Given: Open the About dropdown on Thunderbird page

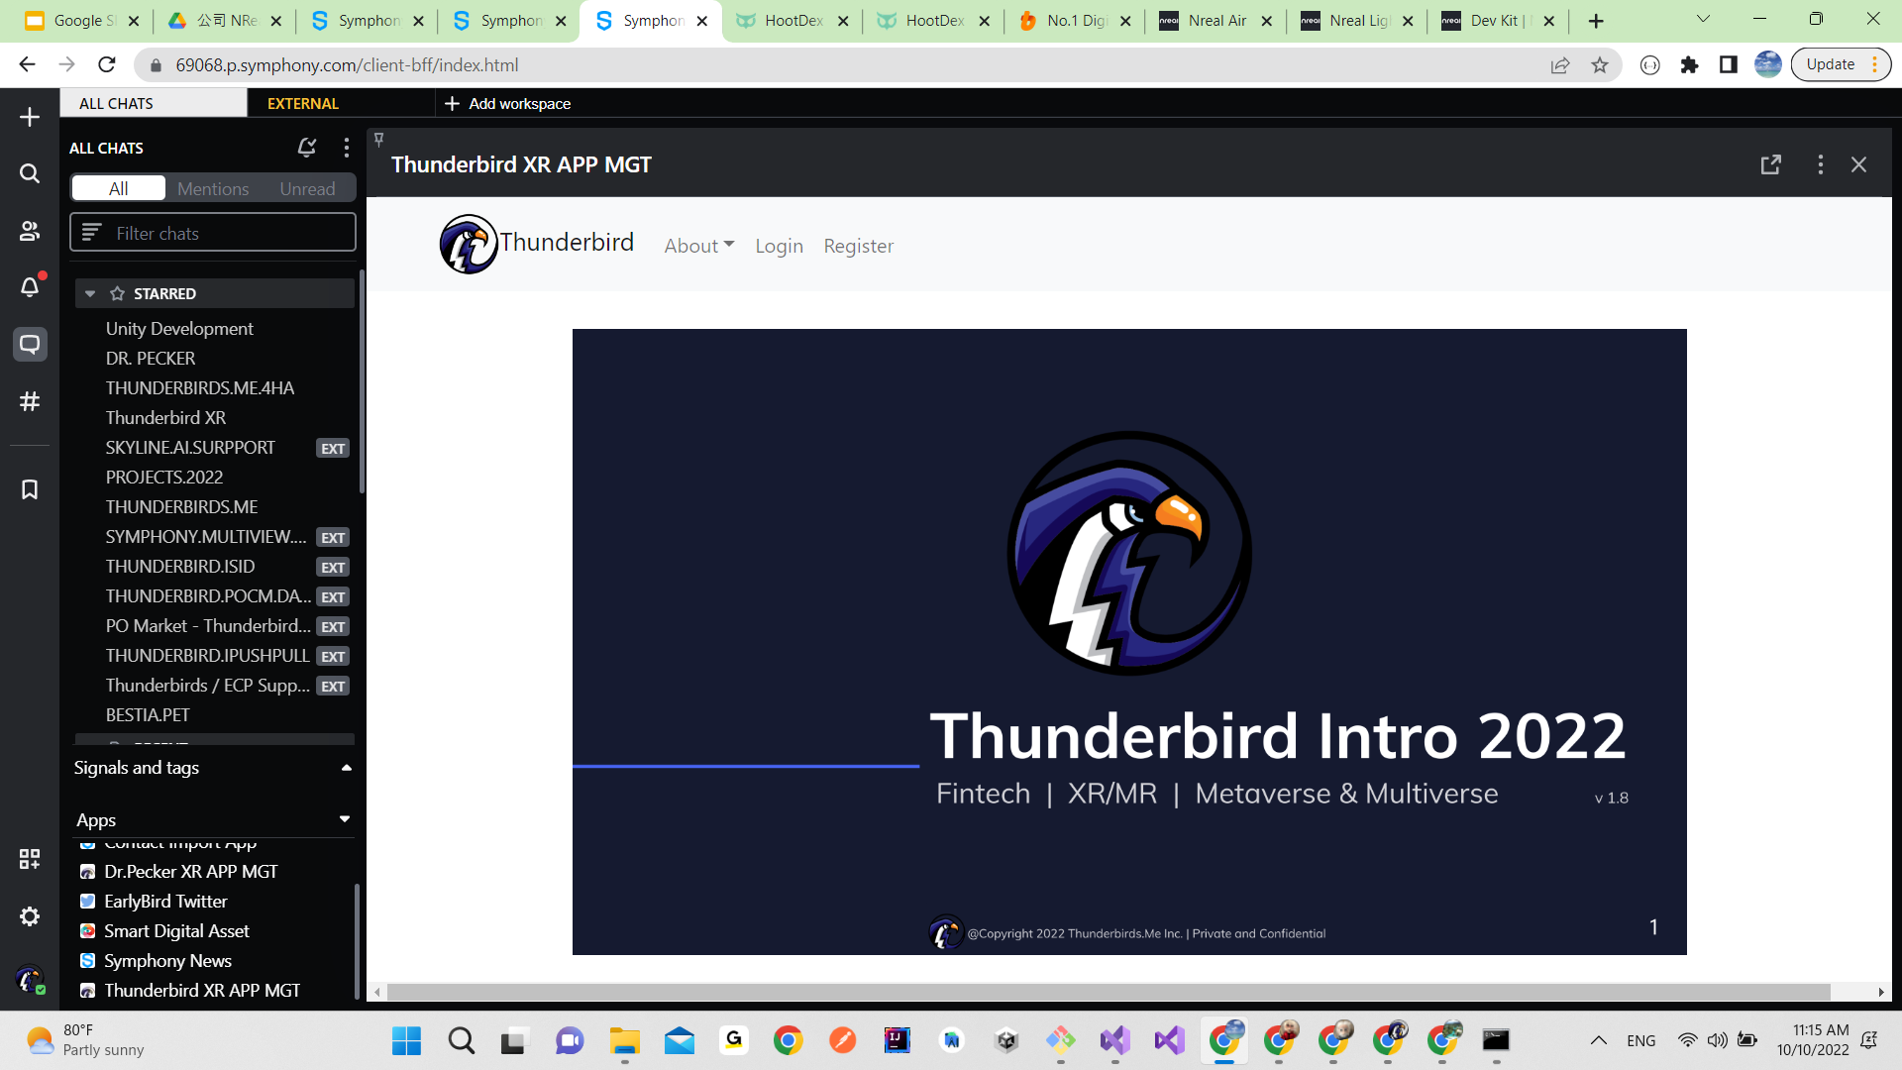Looking at the screenshot, I should pos(698,246).
